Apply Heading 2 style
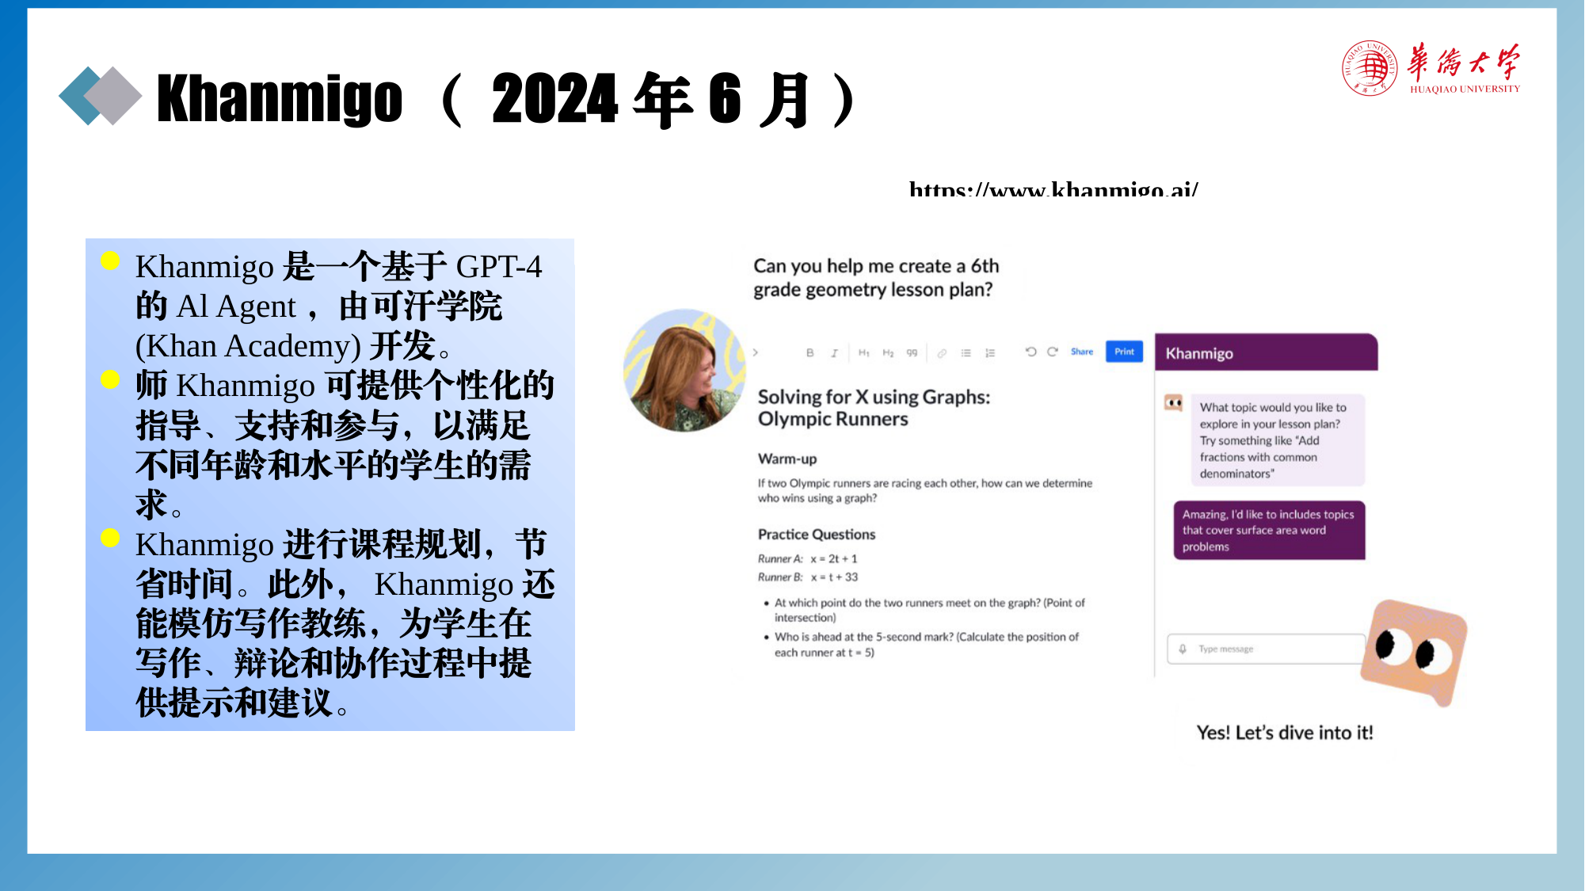This screenshot has height=891, width=1585. [x=888, y=352]
